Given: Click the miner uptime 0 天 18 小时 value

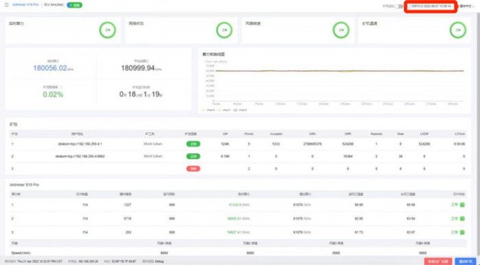Looking at the screenshot, I should [141, 94].
